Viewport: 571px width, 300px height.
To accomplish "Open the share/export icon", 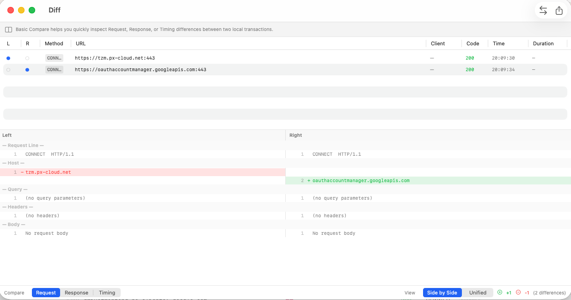I will click(559, 10).
